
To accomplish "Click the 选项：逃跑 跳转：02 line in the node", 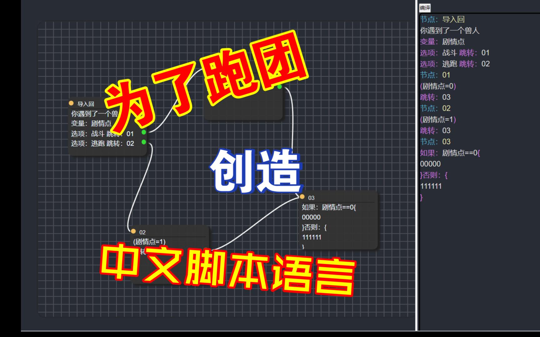I will pyautogui.click(x=102, y=144).
